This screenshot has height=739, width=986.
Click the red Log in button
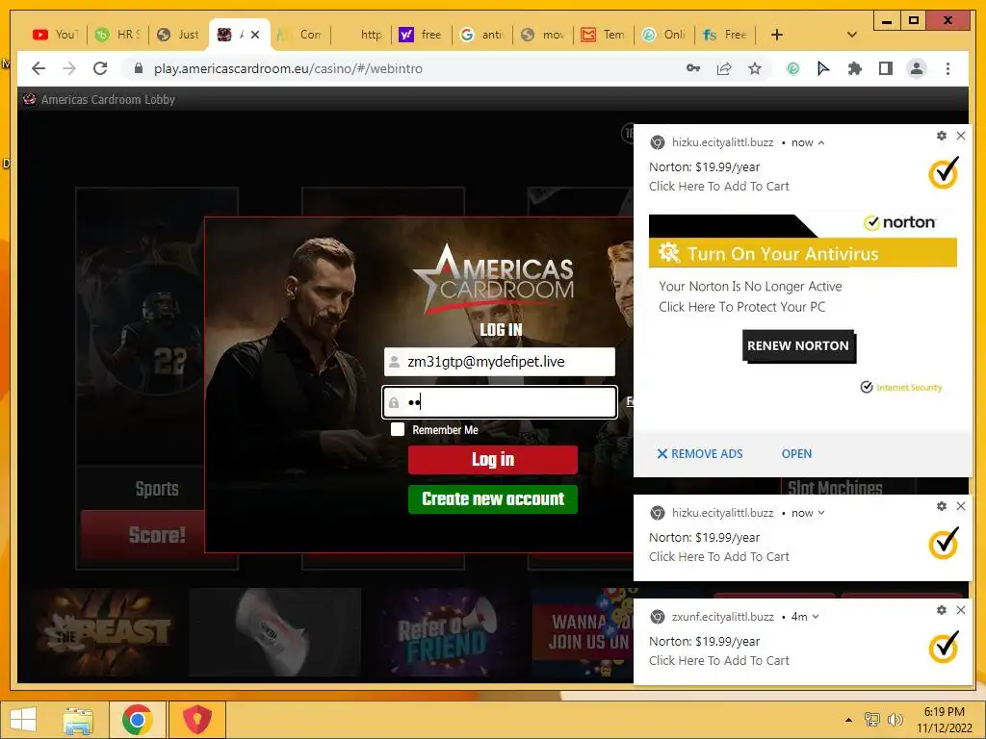click(493, 459)
